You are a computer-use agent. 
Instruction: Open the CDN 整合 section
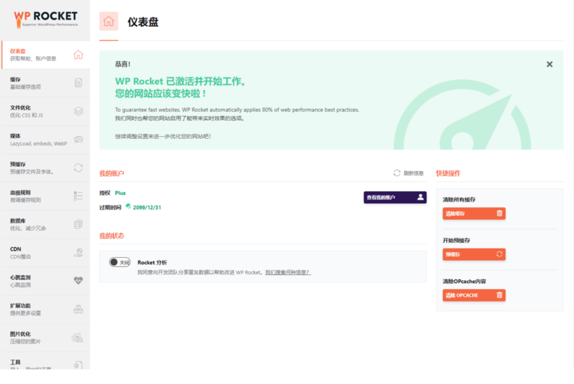coord(46,253)
